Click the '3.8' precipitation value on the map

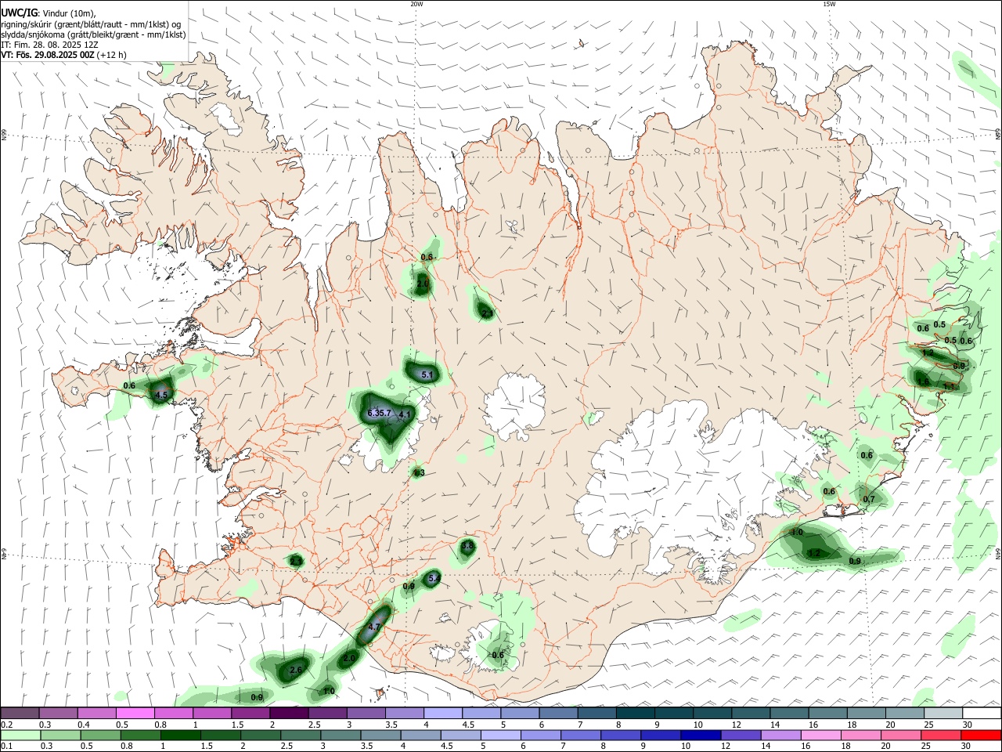click(467, 545)
